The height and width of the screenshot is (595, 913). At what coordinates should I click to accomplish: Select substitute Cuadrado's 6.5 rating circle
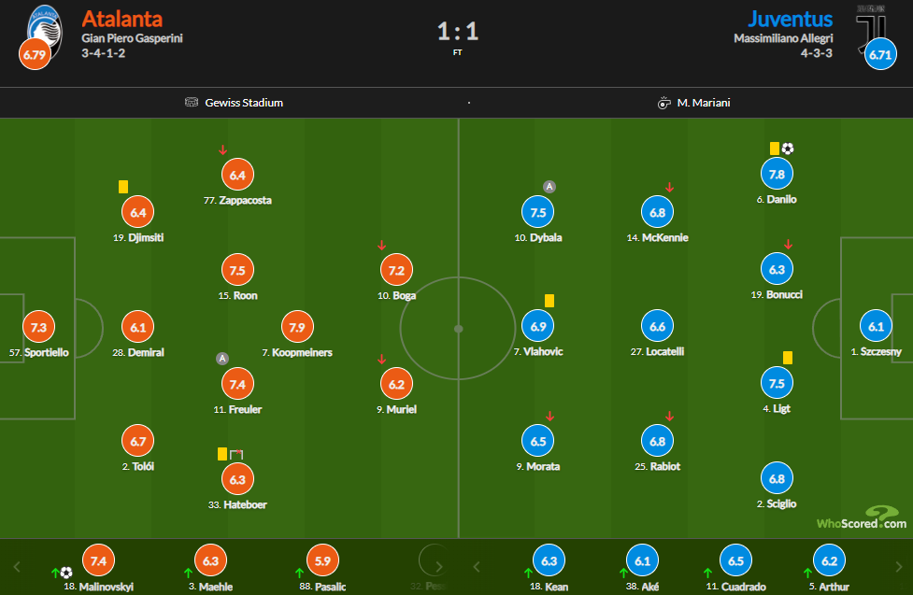point(736,560)
